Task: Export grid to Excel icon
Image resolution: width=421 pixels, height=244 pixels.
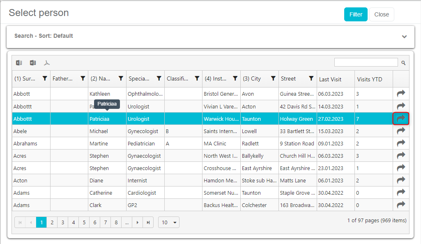Action: tap(19, 63)
